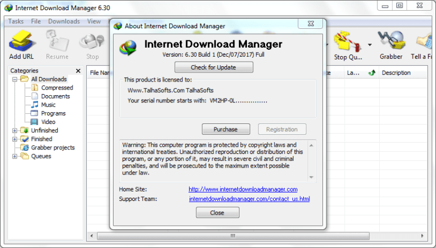Screen dimensions: 436x248
Task: Select the Grabber projects tree item text
Action: (53, 148)
